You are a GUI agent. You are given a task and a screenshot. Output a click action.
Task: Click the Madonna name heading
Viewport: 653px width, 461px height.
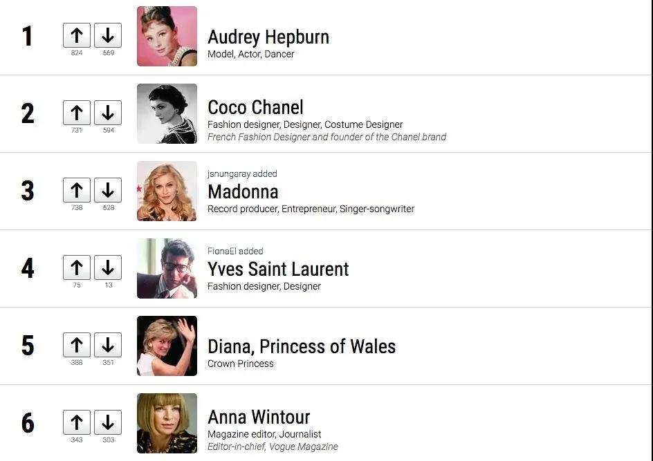coord(243,192)
